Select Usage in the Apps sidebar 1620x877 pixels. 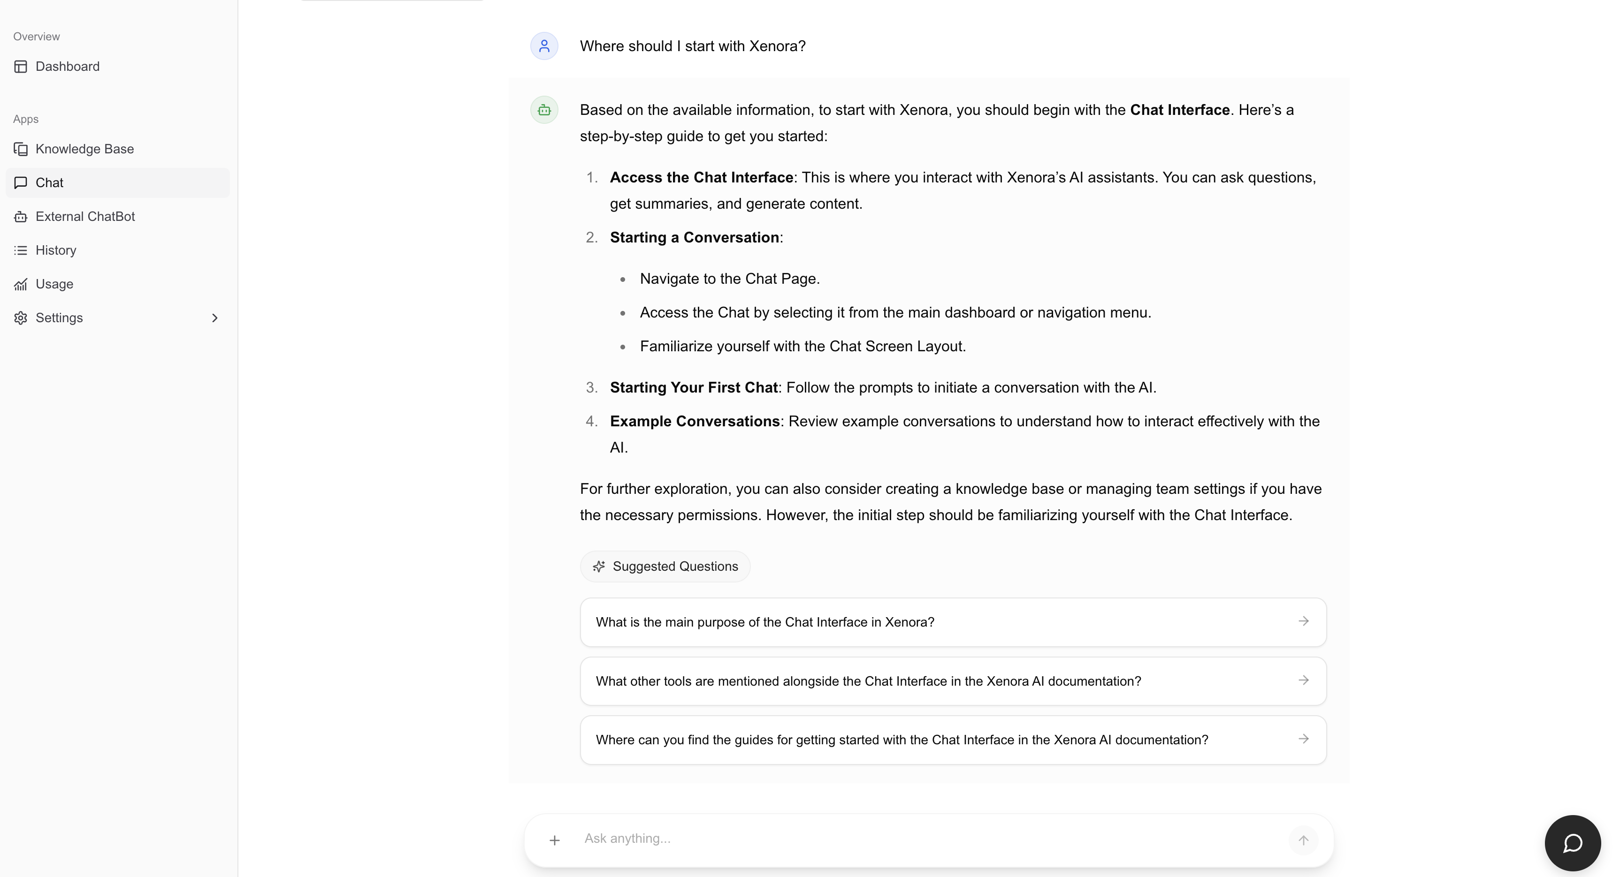pos(53,284)
